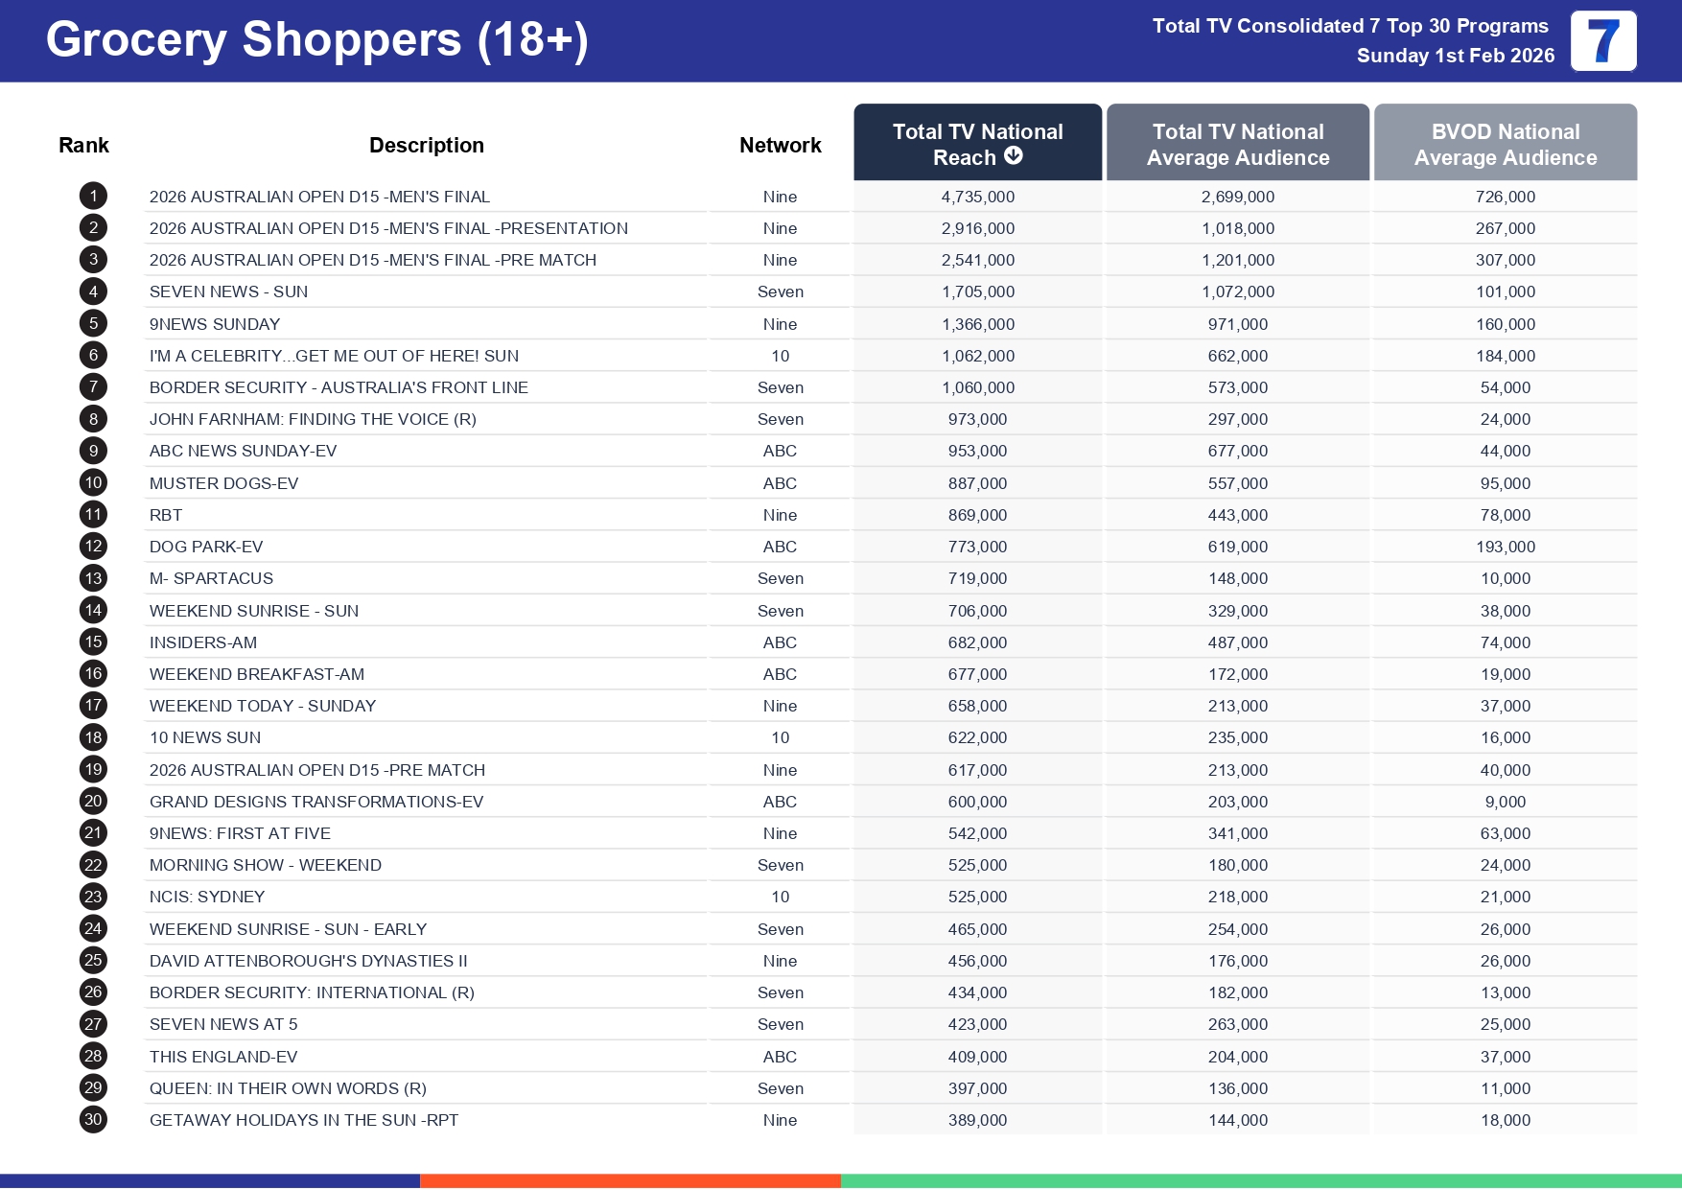Select rank badge number 1
Screen dimensions: 1682x1190
[93, 197]
